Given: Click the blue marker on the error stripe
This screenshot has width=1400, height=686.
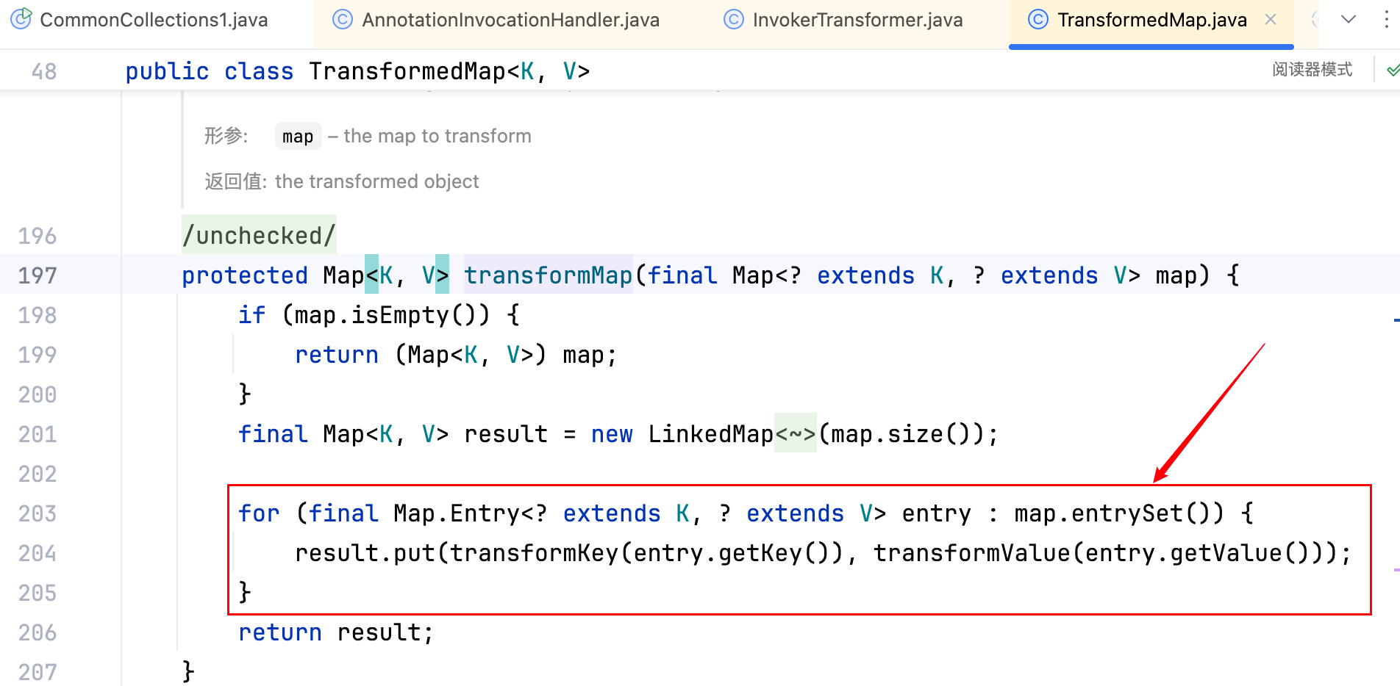Looking at the screenshot, I should click(1396, 320).
